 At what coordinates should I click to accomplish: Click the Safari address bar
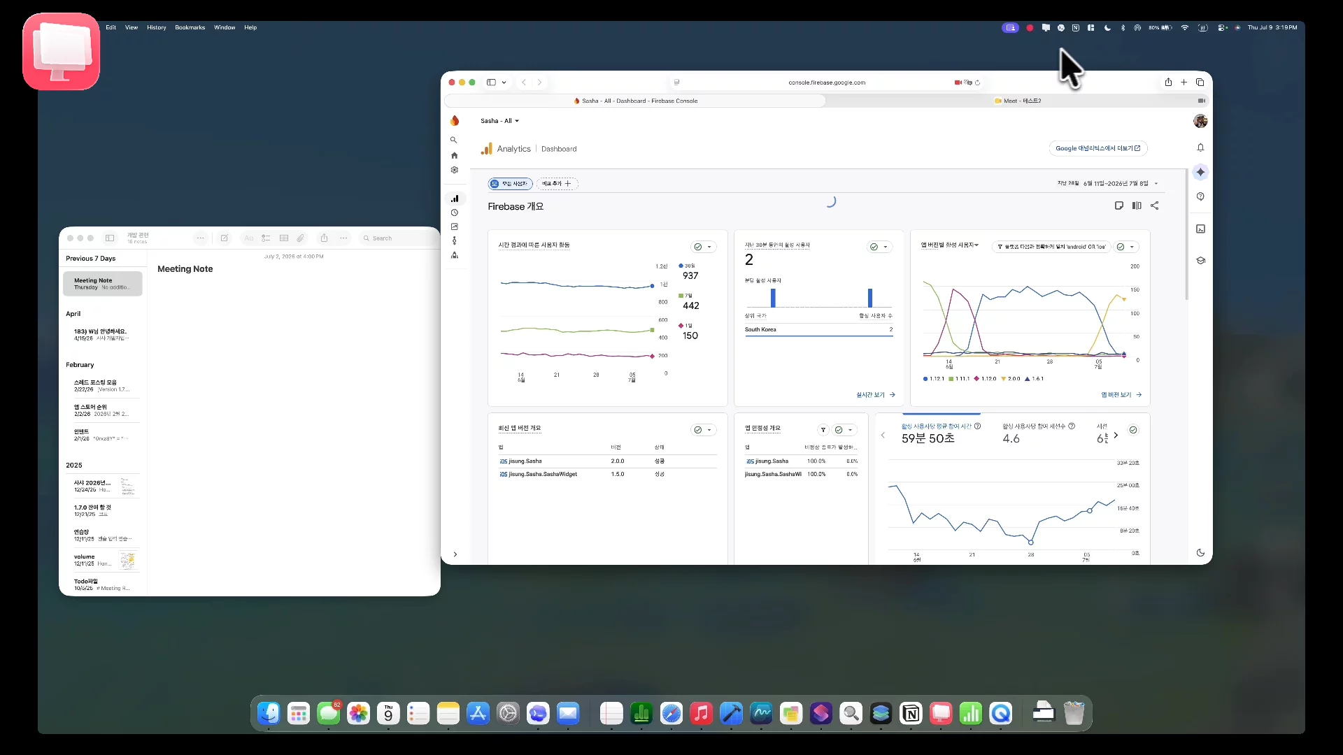[827, 82]
